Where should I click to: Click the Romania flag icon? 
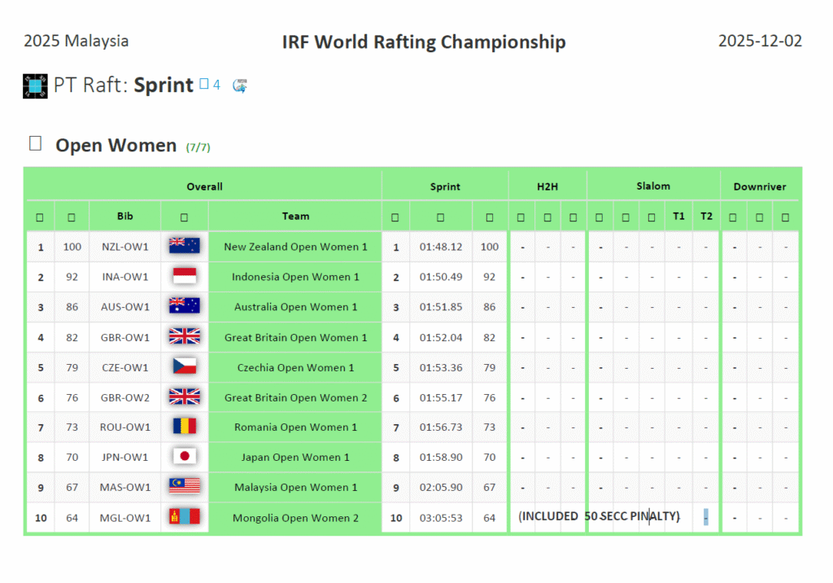tap(184, 427)
